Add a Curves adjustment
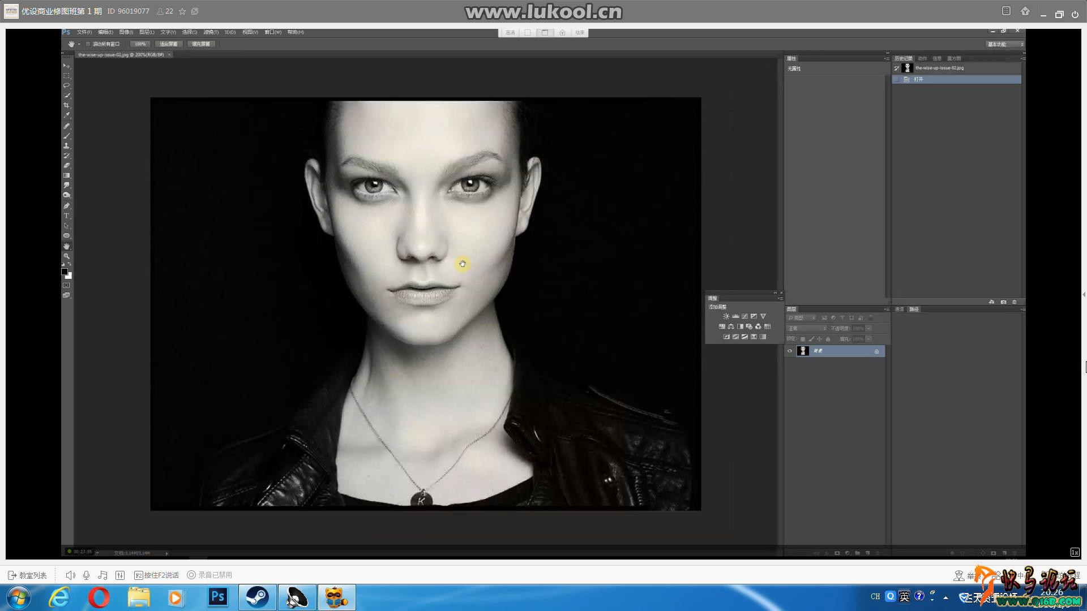This screenshot has height=611, width=1087. pyautogui.click(x=744, y=316)
